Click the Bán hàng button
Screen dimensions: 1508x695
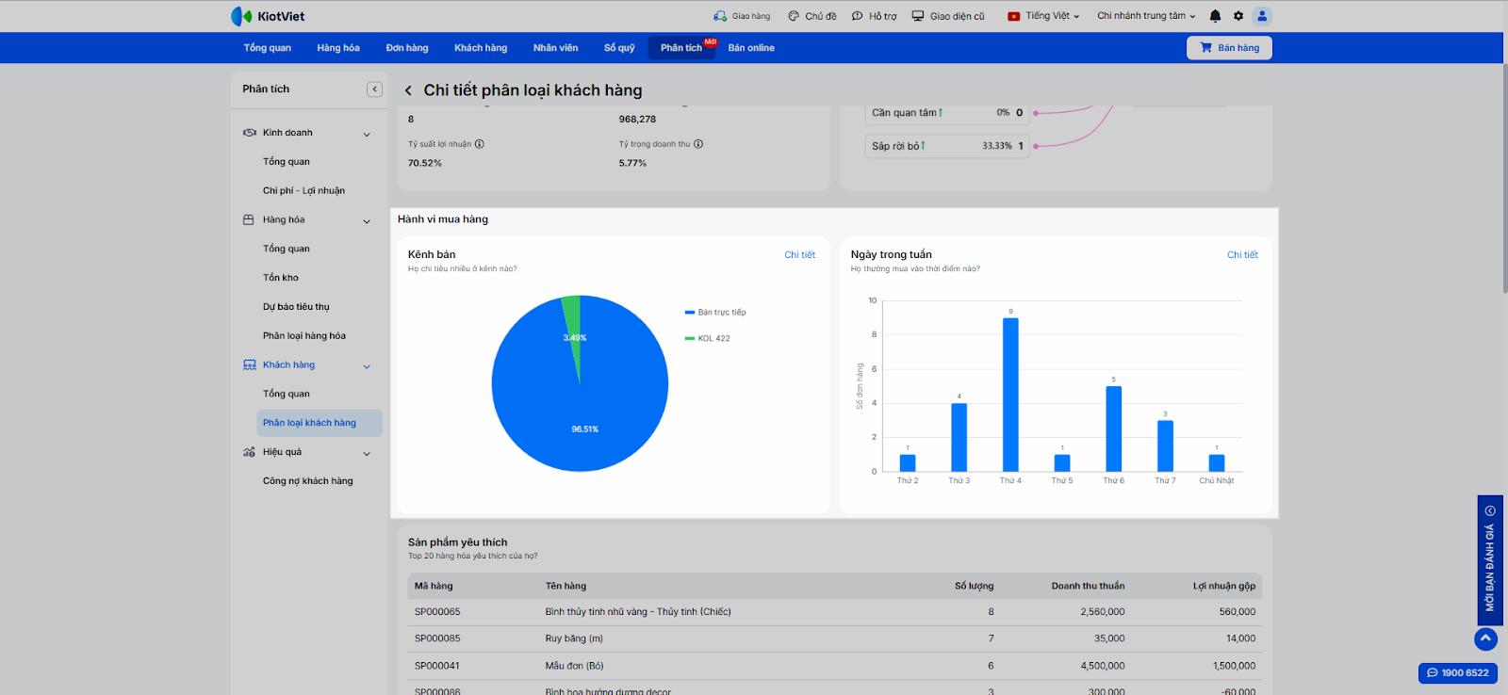pos(1229,48)
